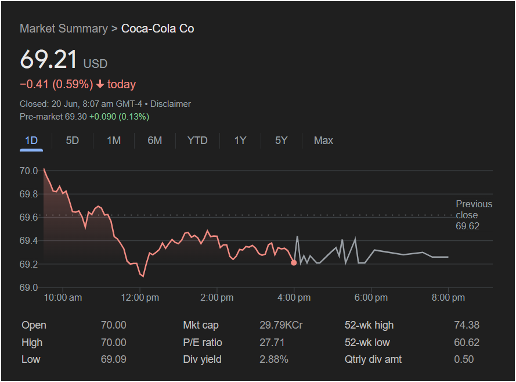This screenshot has width=516, height=382.
Task: Click the Low value 69.09
Action: pyautogui.click(x=114, y=359)
